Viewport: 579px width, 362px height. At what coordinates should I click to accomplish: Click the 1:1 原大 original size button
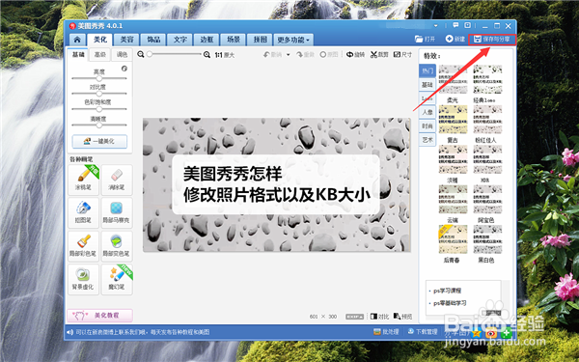click(x=225, y=55)
